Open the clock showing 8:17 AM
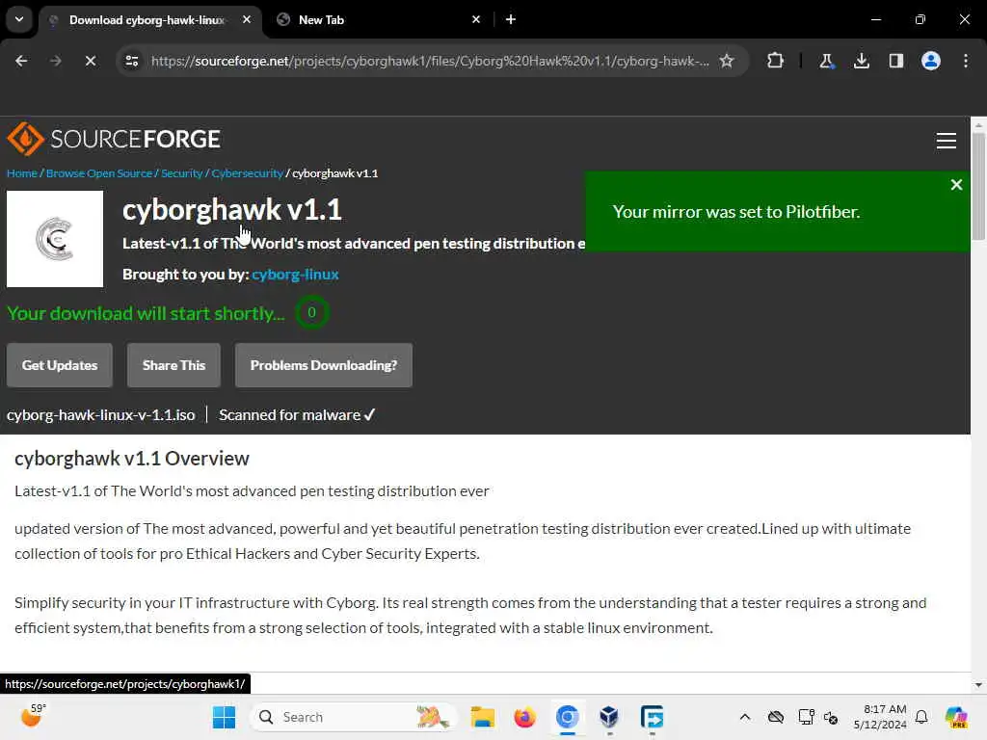Viewport: 987px width, 740px height. 880,717
